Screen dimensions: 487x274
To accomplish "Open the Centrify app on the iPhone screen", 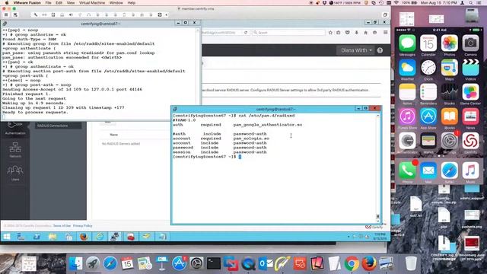I will point(470,141).
